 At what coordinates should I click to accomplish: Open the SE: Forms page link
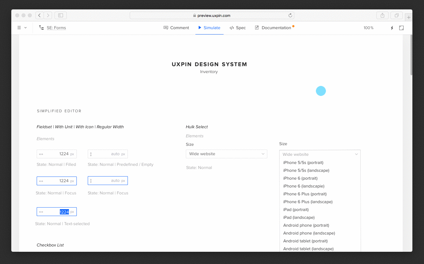(56, 28)
